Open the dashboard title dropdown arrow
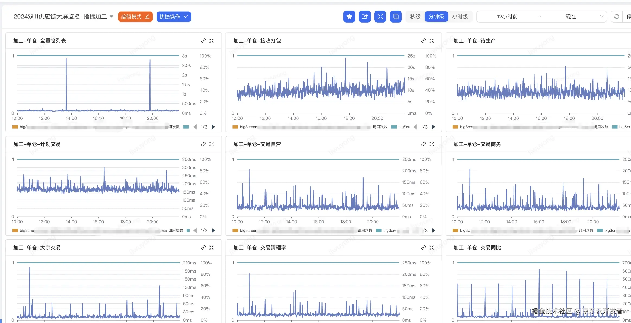 [x=111, y=17]
